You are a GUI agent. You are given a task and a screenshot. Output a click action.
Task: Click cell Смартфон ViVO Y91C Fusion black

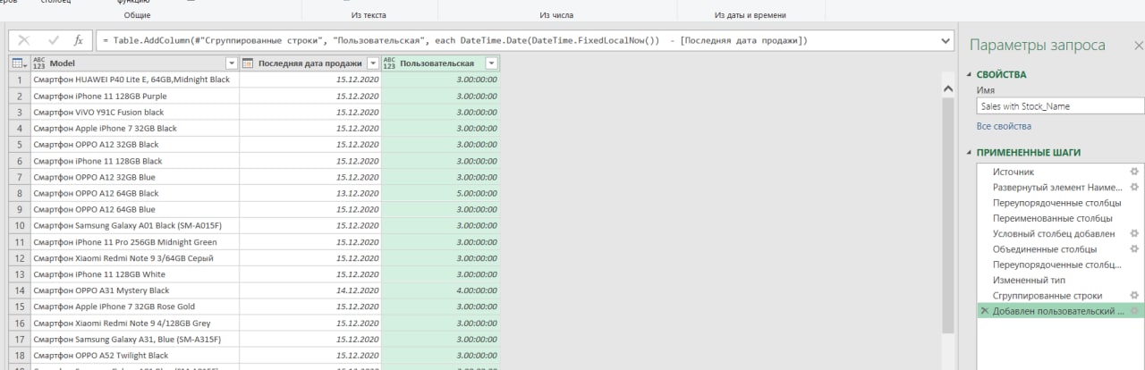pyautogui.click(x=135, y=112)
